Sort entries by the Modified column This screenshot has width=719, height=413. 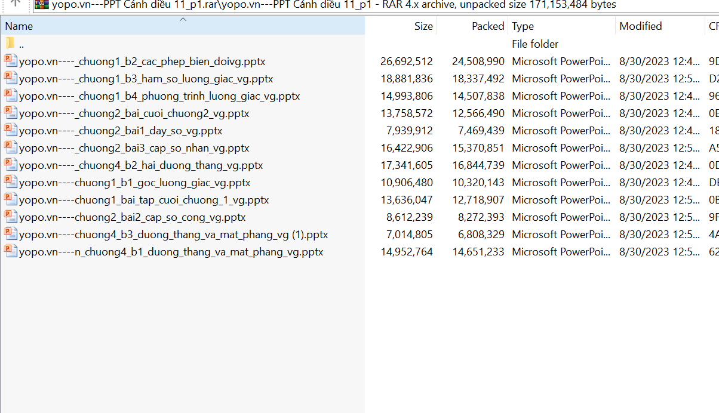click(x=640, y=26)
